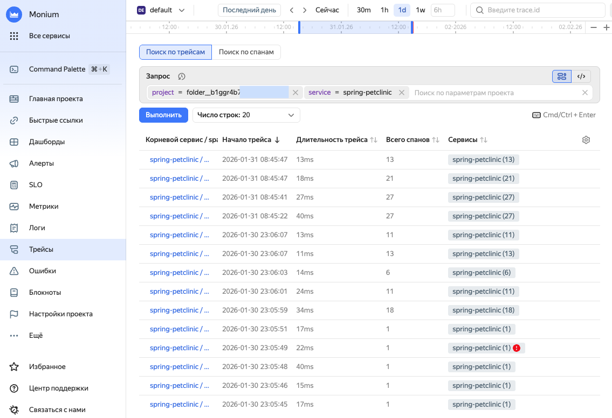Switch query to visual builder mode
Screen dimensions: 612x418
pyautogui.click(x=562, y=76)
